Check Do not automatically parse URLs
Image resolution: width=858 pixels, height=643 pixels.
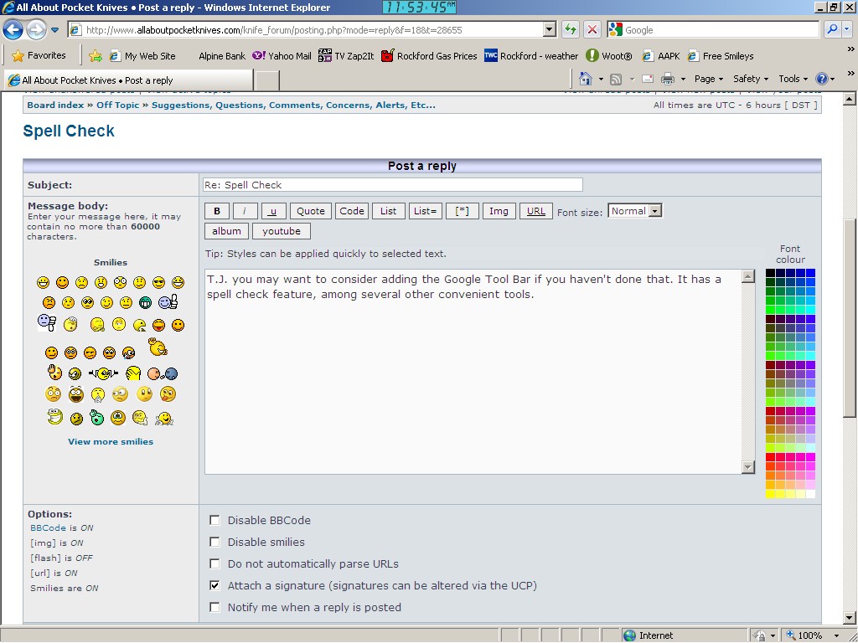coord(215,563)
